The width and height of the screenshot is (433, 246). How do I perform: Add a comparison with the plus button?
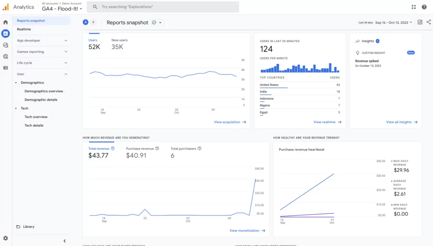point(93,22)
